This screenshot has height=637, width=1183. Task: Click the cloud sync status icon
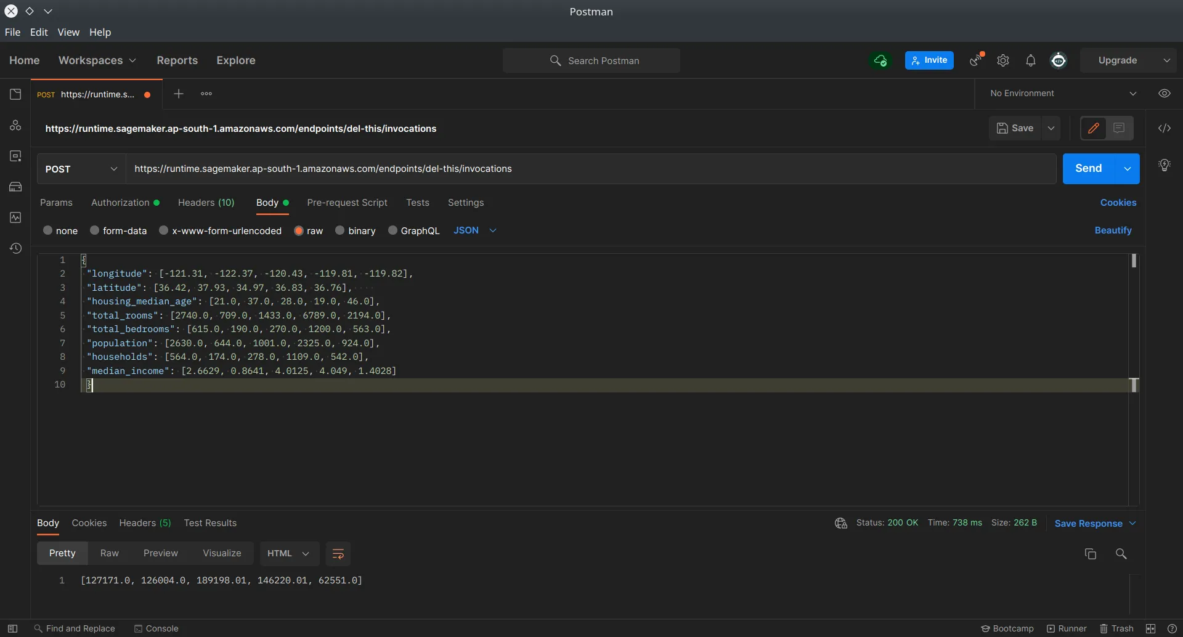(880, 60)
